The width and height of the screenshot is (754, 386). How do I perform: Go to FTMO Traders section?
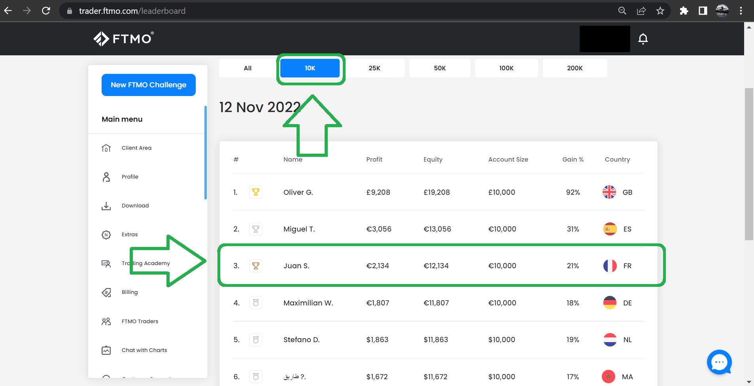[140, 322]
